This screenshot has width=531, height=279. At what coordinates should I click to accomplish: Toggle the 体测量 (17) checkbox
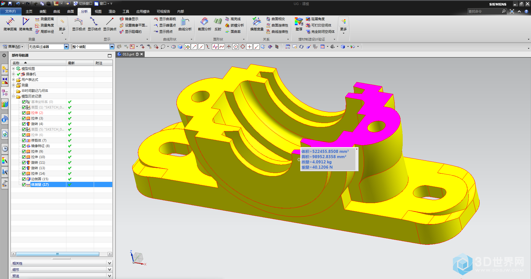(24, 185)
